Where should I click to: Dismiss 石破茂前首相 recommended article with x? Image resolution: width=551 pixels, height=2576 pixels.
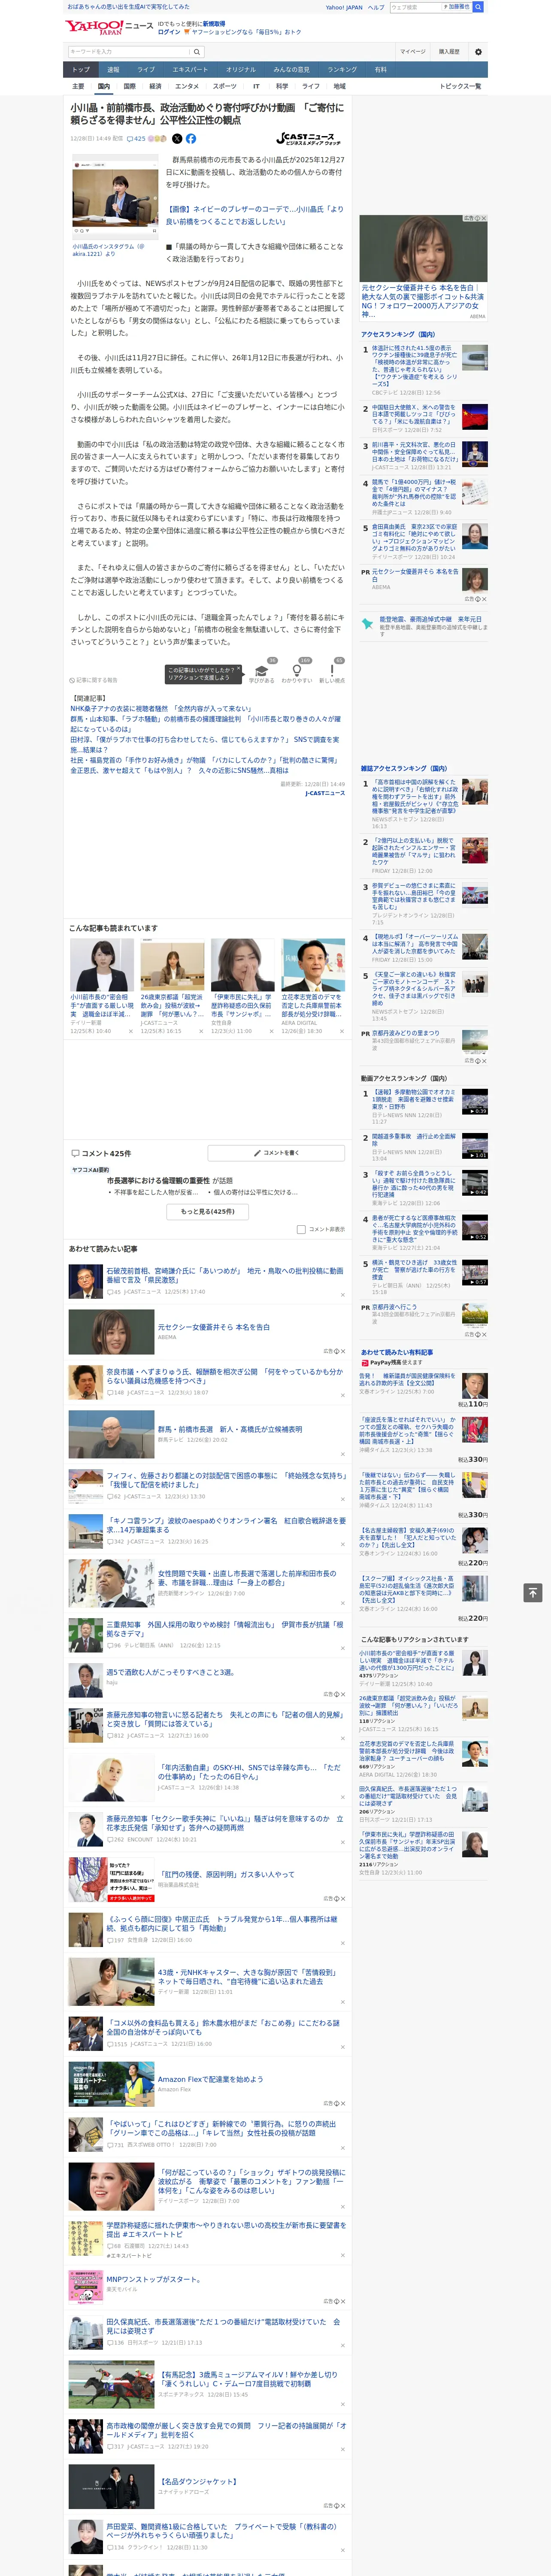tap(342, 1294)
